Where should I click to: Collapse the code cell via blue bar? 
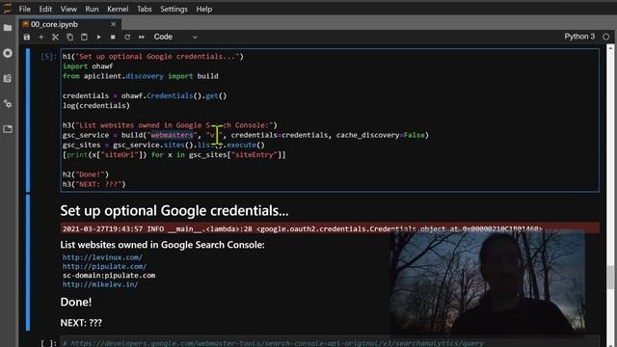click(28, 120)
